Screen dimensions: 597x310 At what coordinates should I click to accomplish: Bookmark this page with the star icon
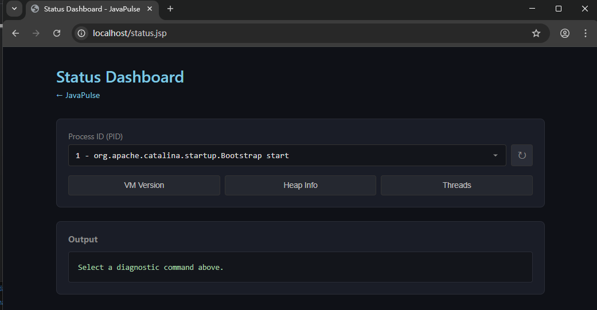pos(536,33)
